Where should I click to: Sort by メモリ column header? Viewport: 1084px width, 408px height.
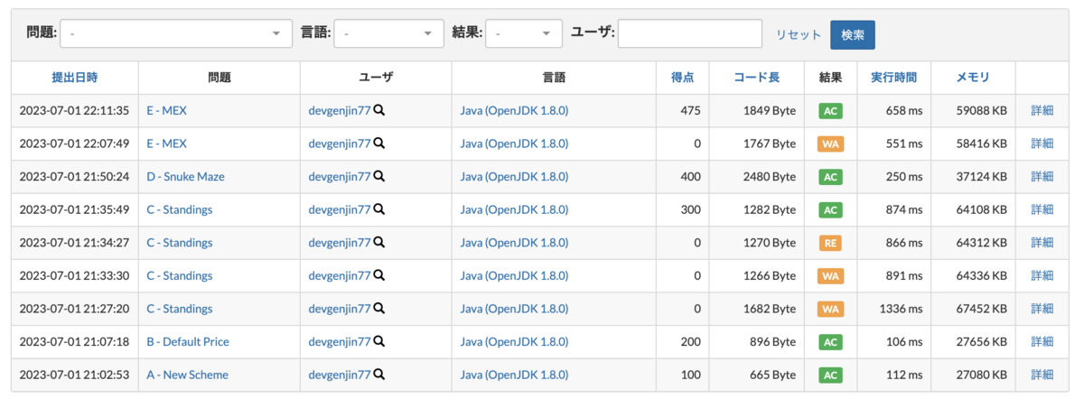[973, 78]
